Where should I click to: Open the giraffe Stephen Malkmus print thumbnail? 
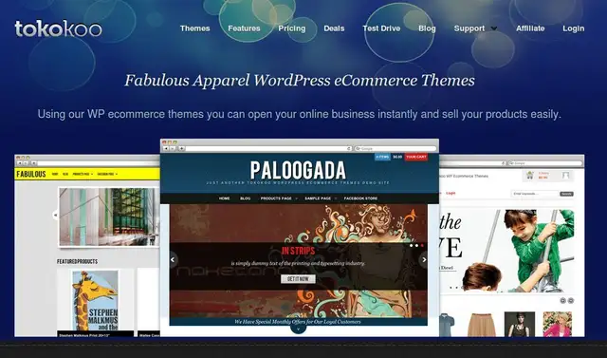(95, 301)
